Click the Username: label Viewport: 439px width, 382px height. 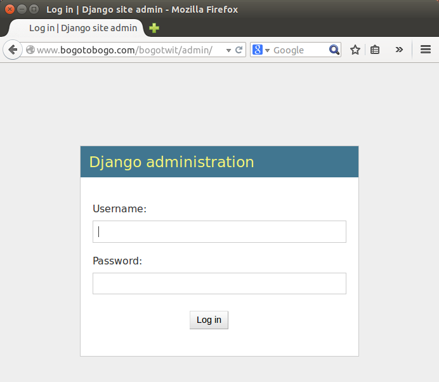point(119,209)
